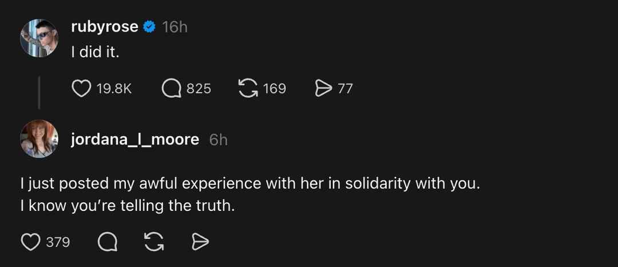The image size is (618, 267).
Task: View the 379 likes on the reply
Action: (58, 242)
